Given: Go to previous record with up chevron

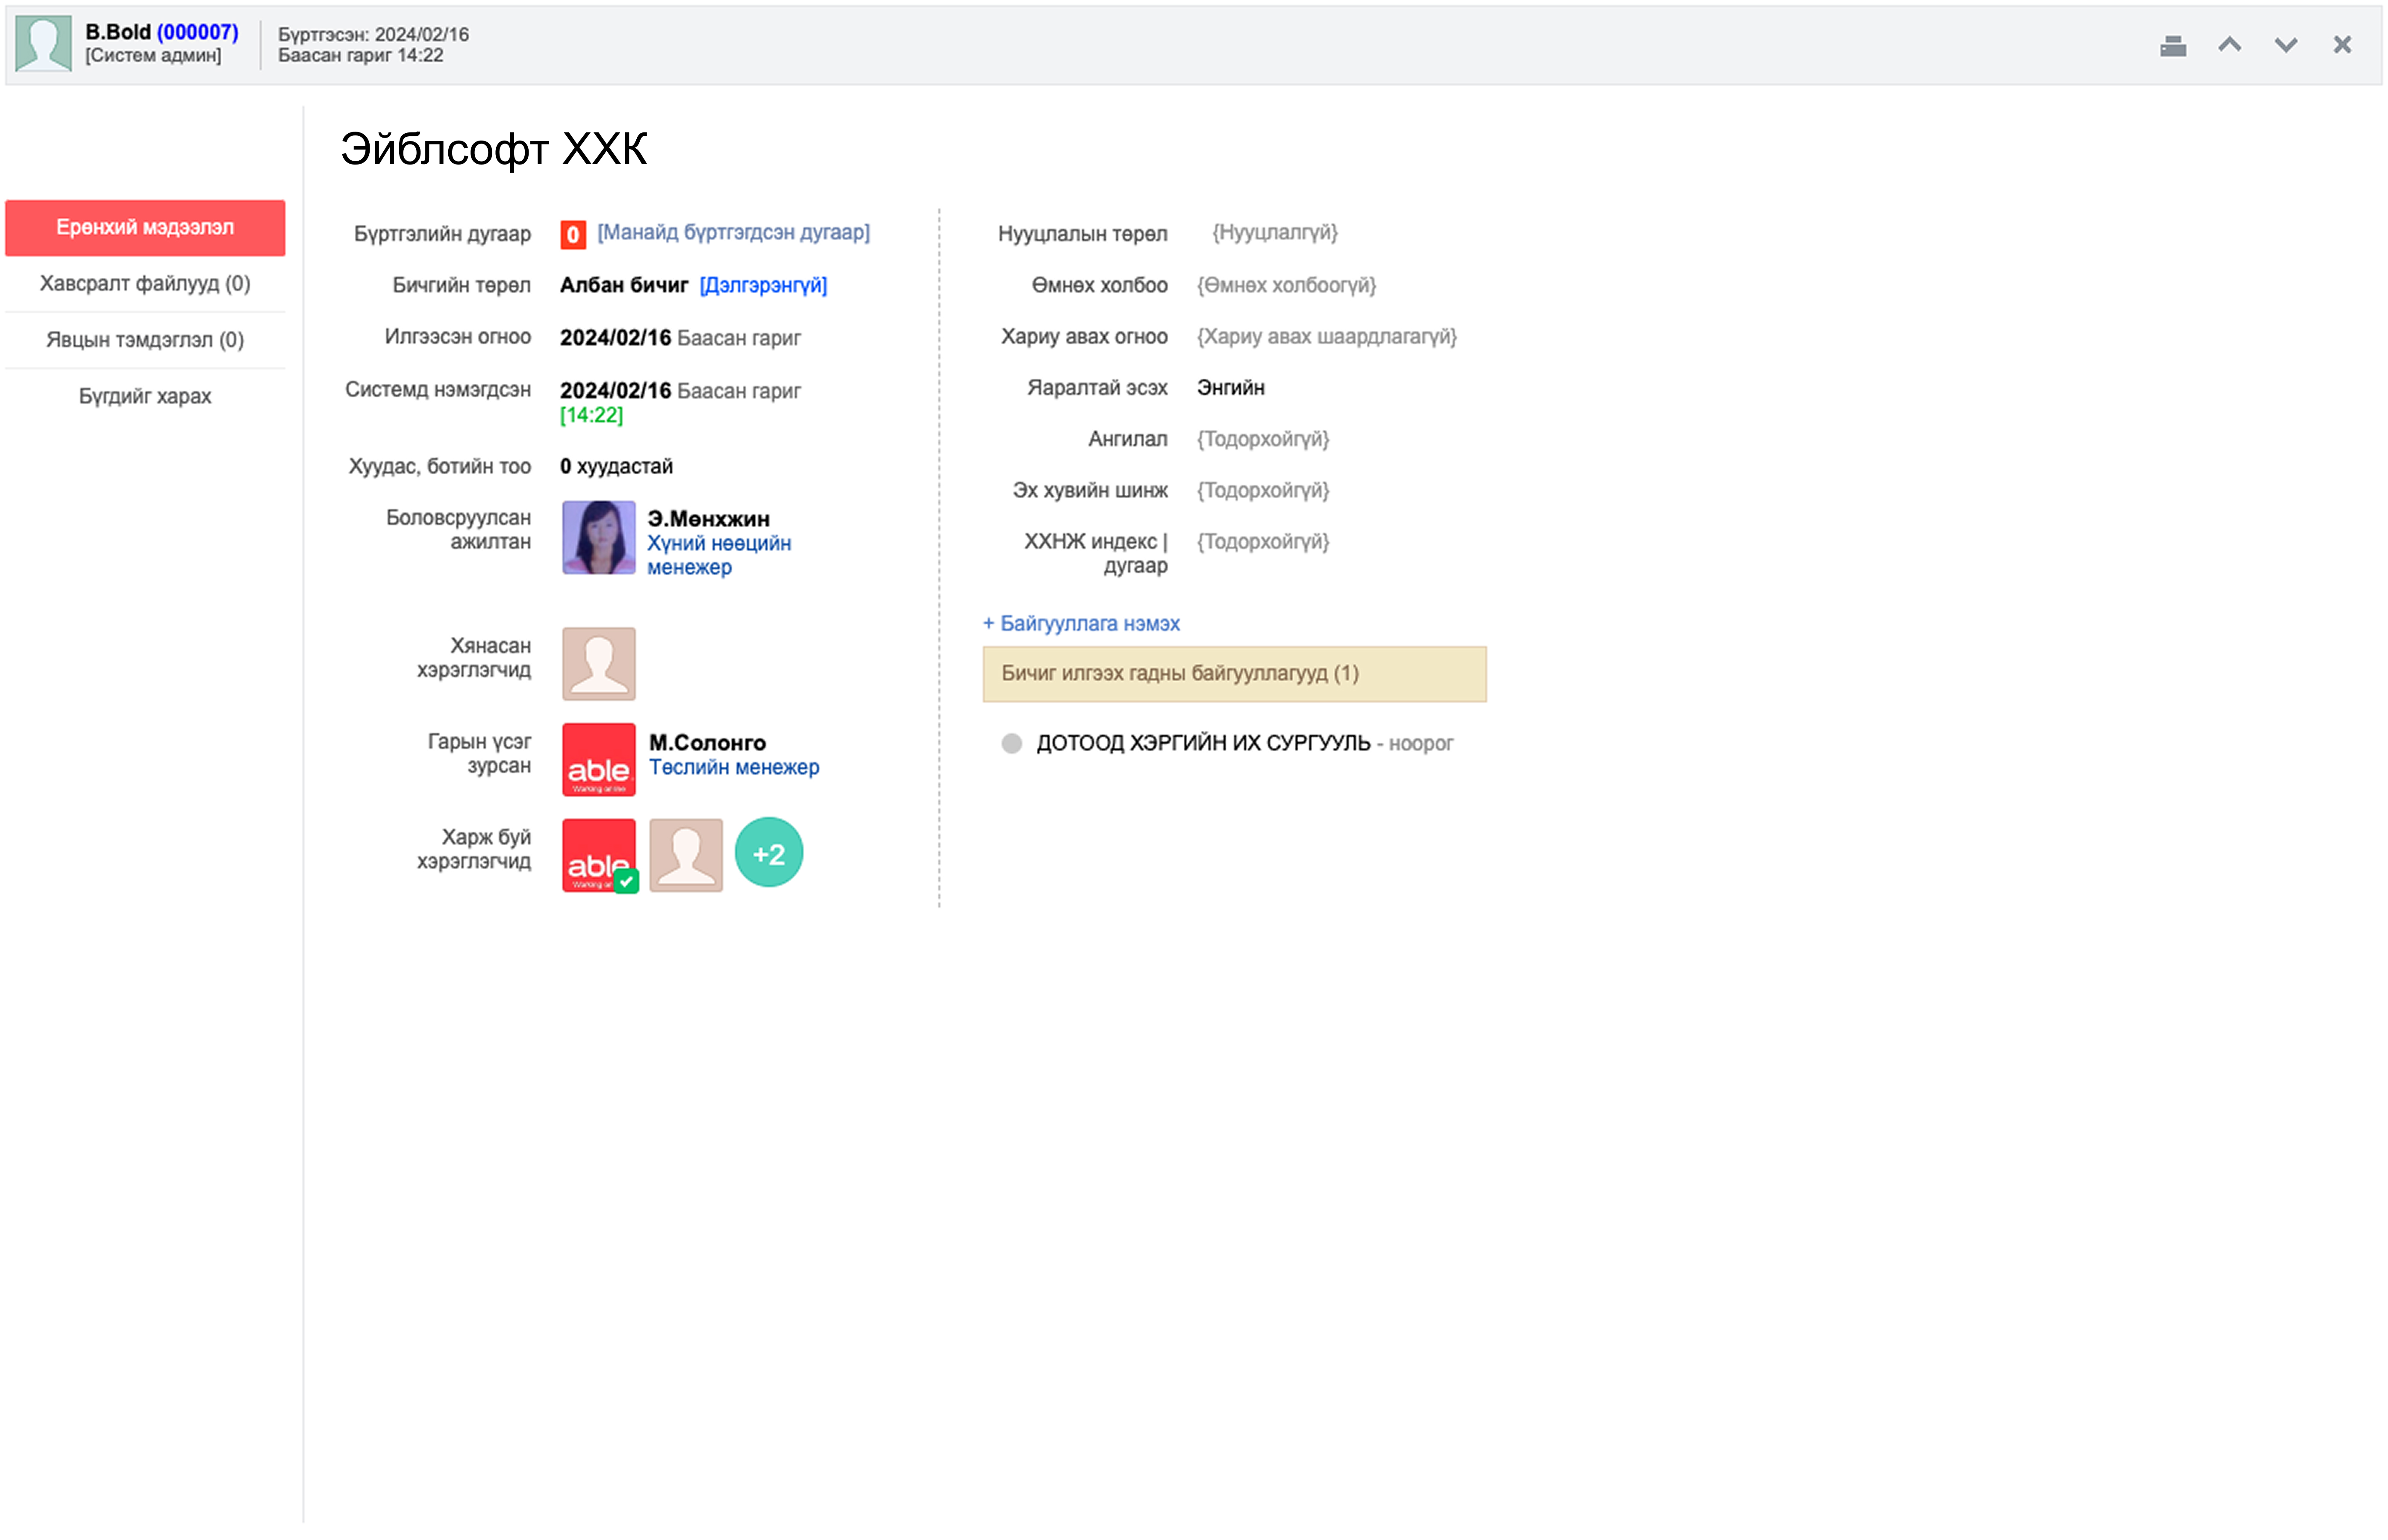Looking at the screenshot, I should coord(2229,45).
